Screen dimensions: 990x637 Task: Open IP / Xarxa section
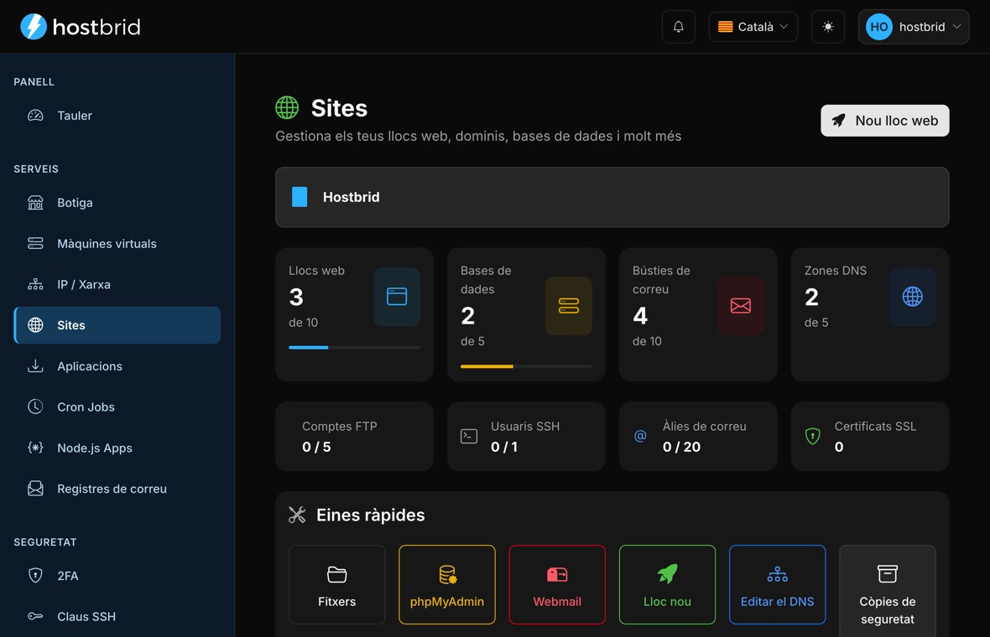point(117,284)
